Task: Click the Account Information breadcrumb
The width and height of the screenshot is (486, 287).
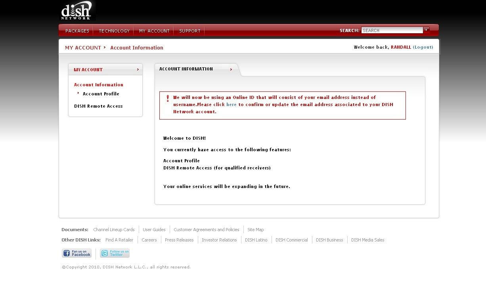Action: coord(137,48)
